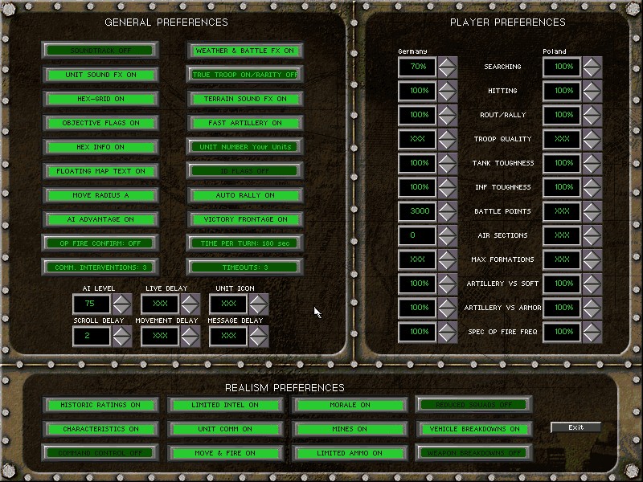Image resolution: width=643 pixels, height=482 pixels.
Task: Click the AI Level value 75
Action: [x=92, y=304]
